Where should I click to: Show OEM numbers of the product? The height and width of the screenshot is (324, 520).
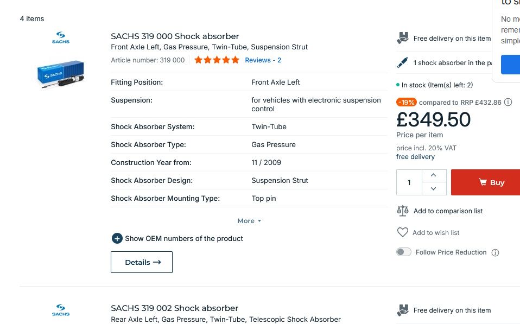(x=177, y=238)
